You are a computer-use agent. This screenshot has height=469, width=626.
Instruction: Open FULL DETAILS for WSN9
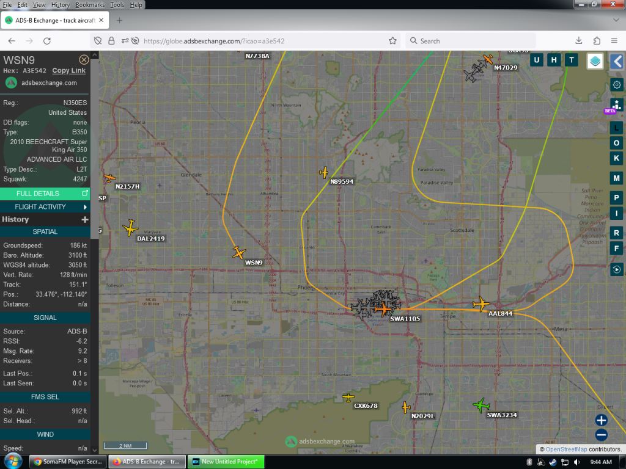(x=45, y=194)
